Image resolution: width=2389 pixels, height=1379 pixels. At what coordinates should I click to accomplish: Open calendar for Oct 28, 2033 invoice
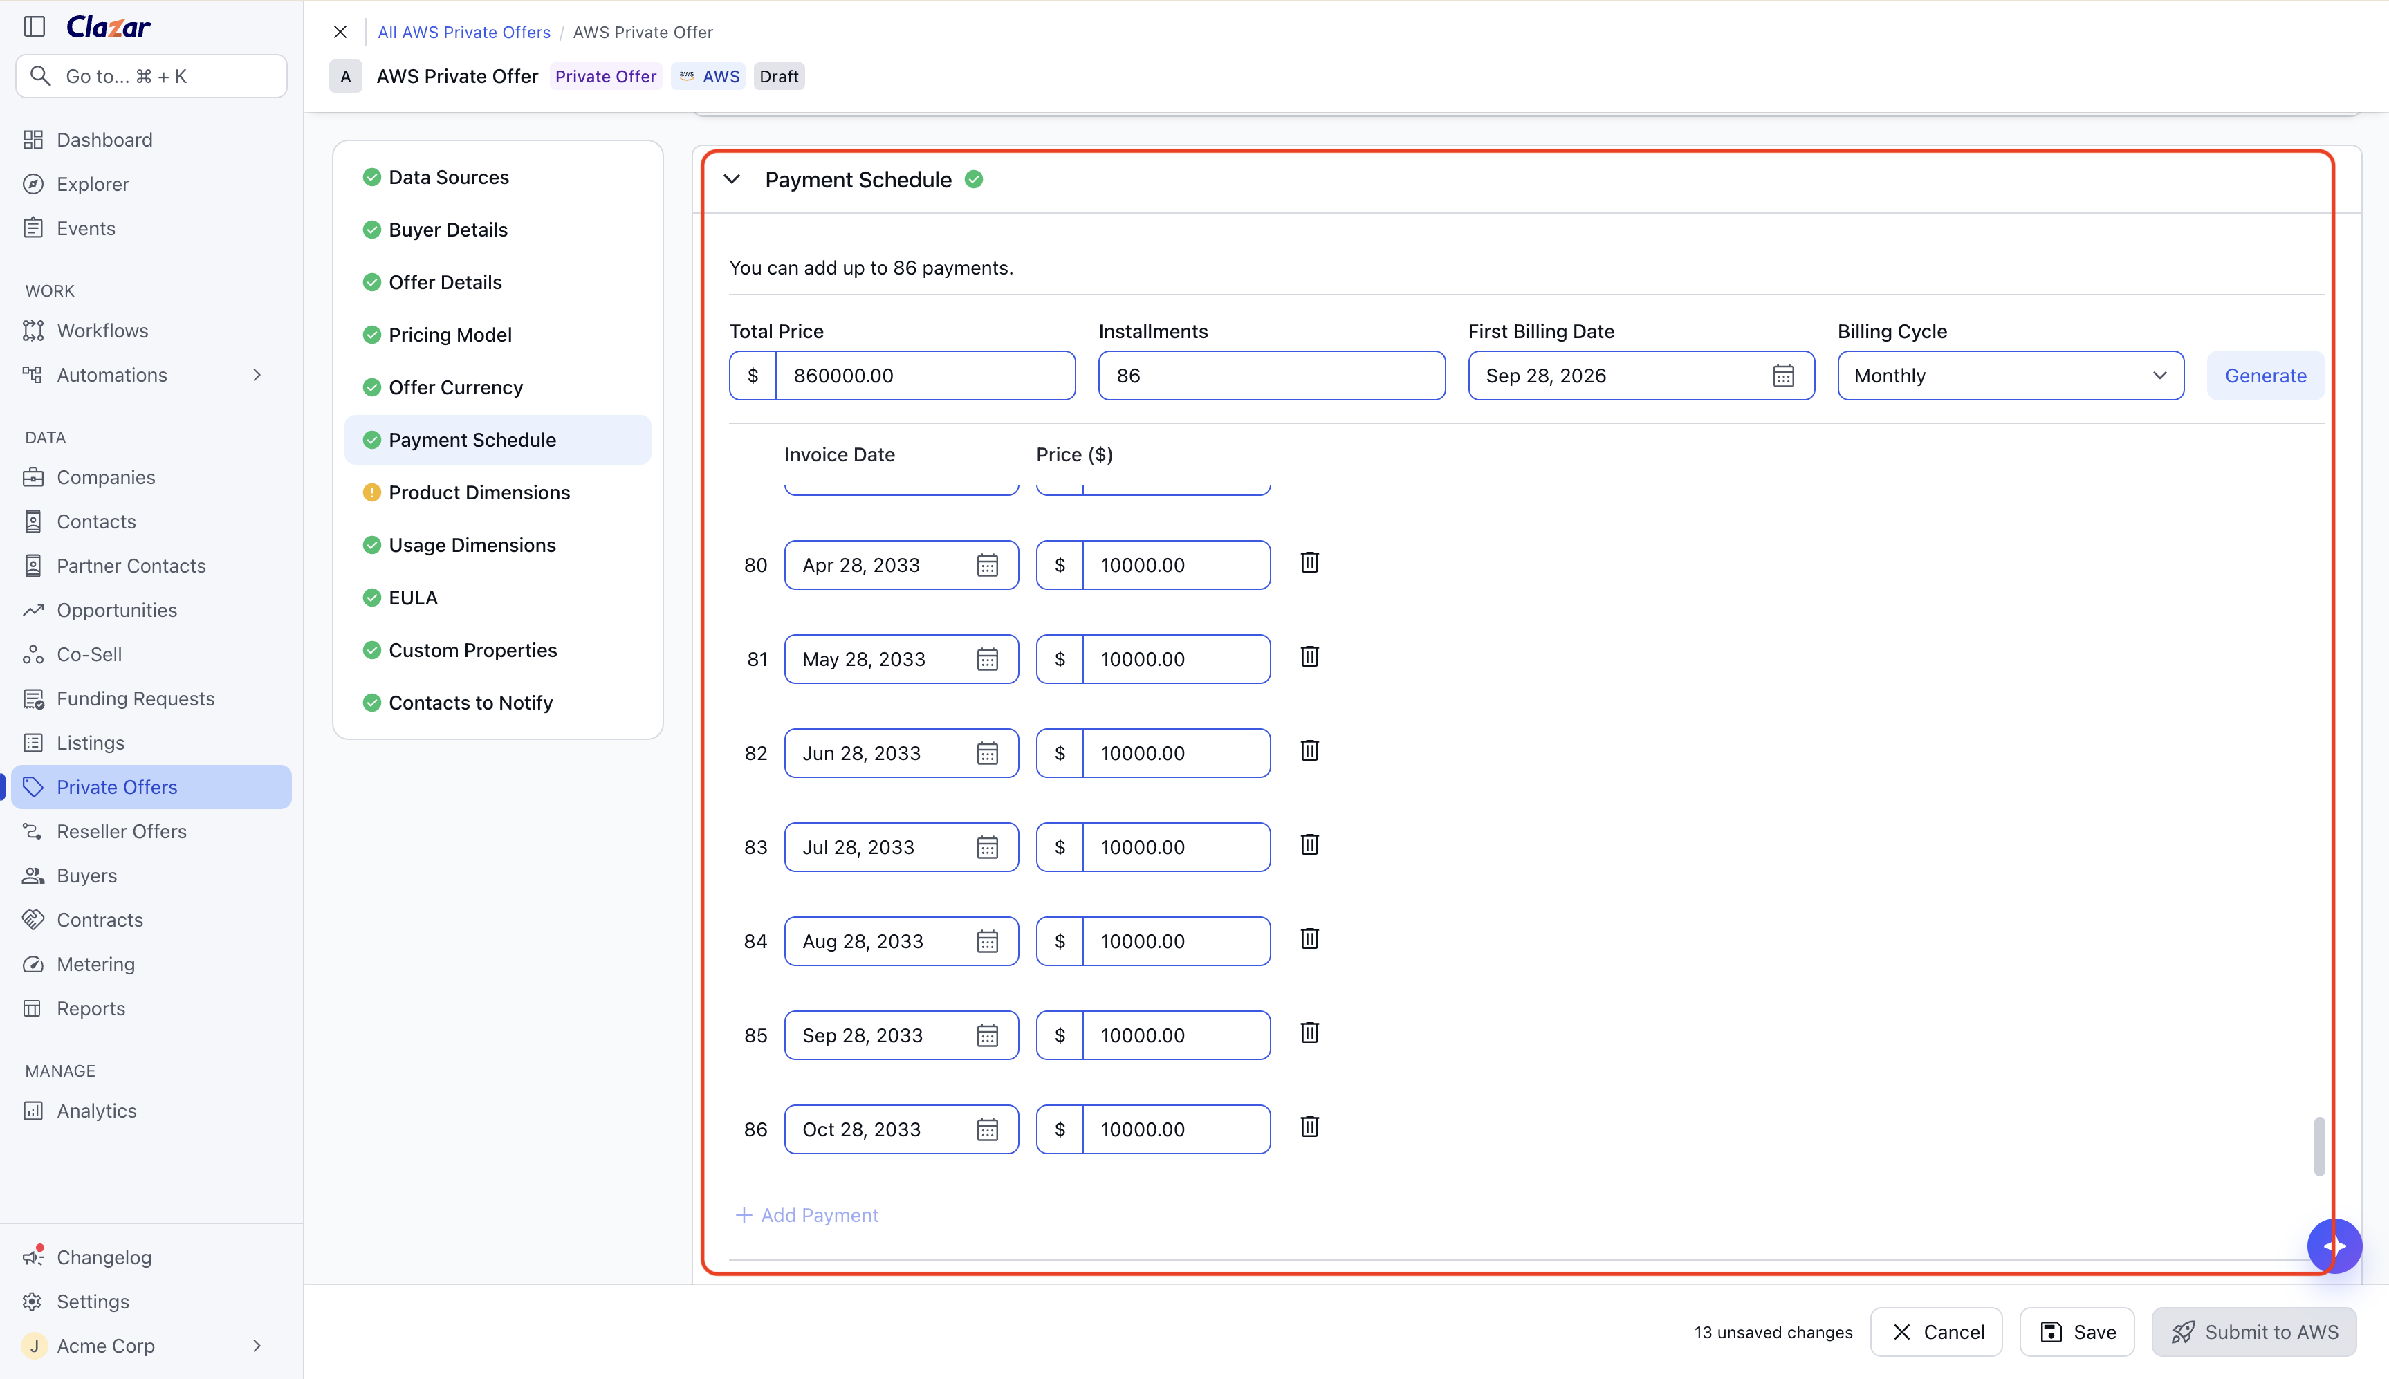coord(987,1130)
